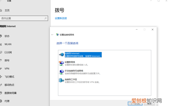Viewport: 169px width, 106px height.
Task: Click the 设置新网络 computer icon
Action: (x=61, y=63)
